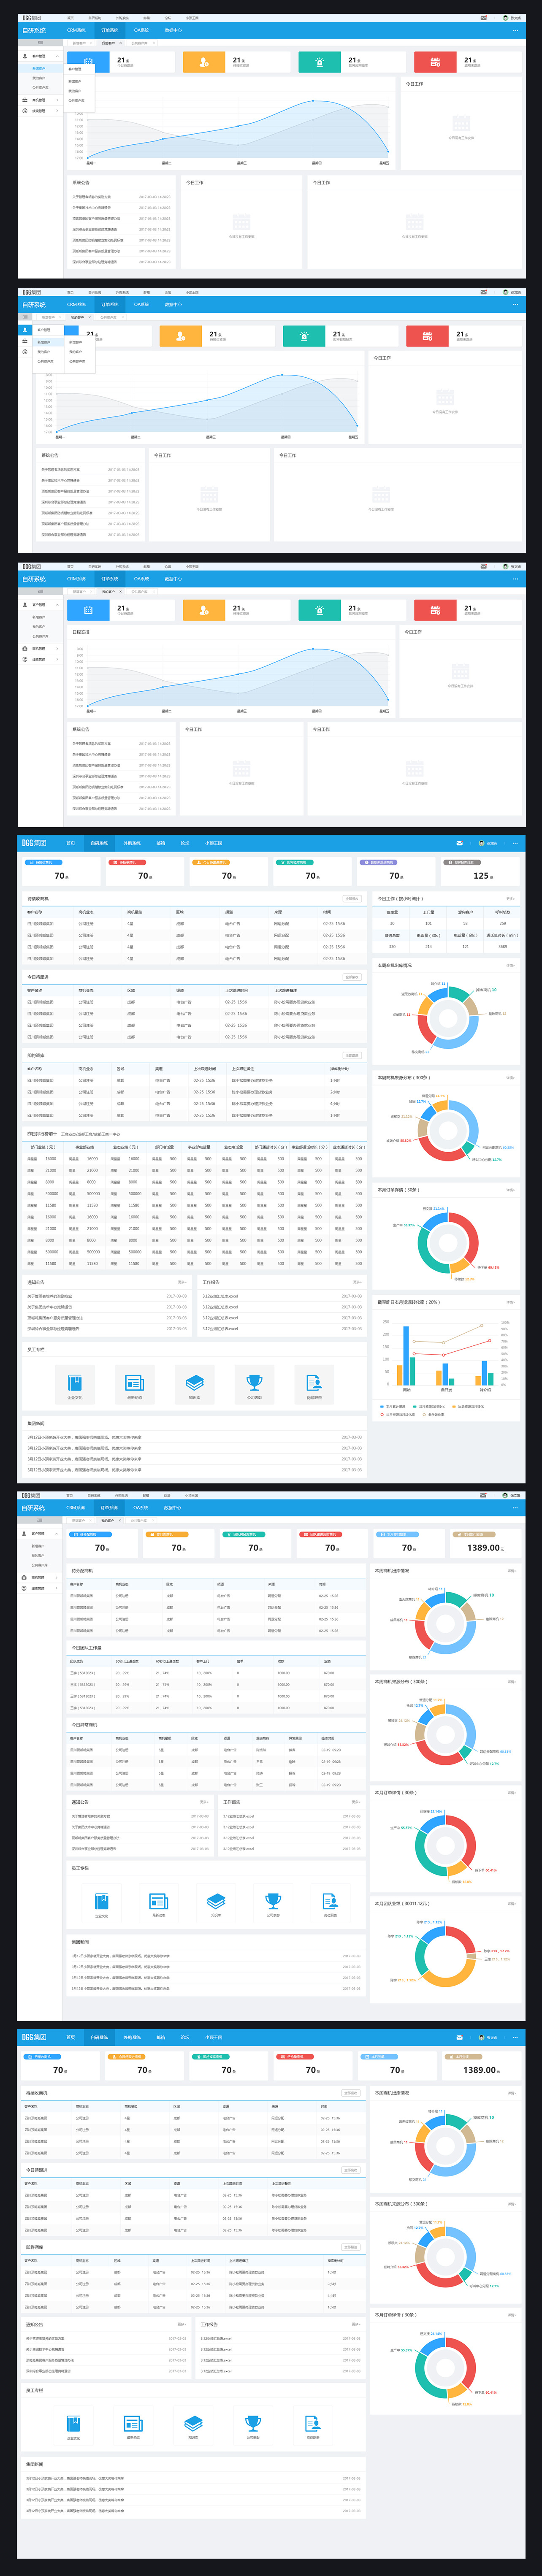Click teal alarm card icon in third mockup
Image resolution: width=542 pixels, height=2576 pixels.
tap(320, 610)
